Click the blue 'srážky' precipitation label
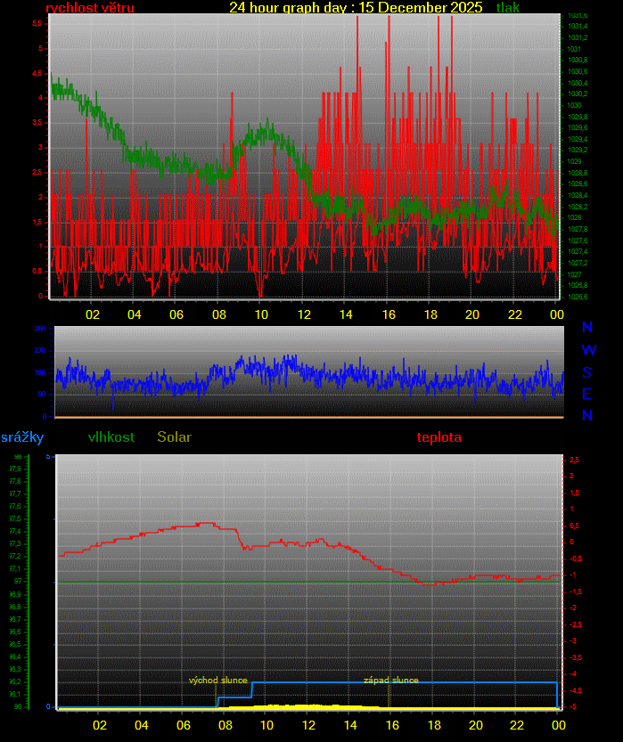This screenshot has width=623, height=742. [x=22, y=437]
